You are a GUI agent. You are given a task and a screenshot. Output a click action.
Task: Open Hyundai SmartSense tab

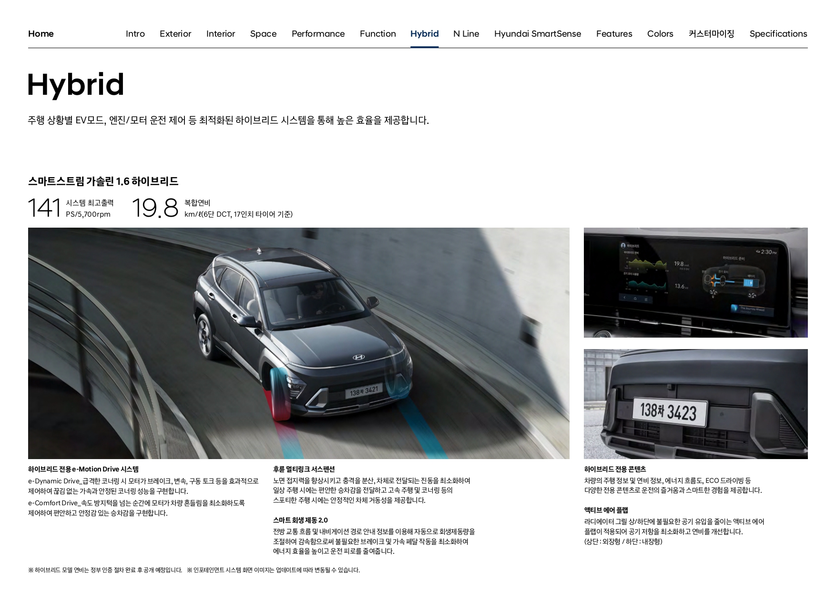[x=538, y=34]
